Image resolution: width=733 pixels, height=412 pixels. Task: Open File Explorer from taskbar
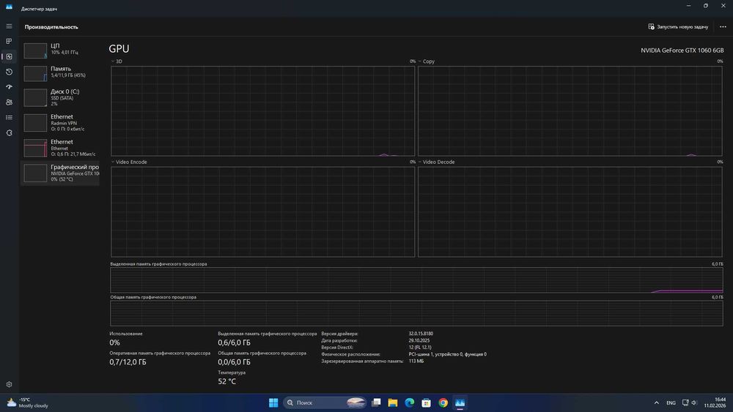[393, 402]
